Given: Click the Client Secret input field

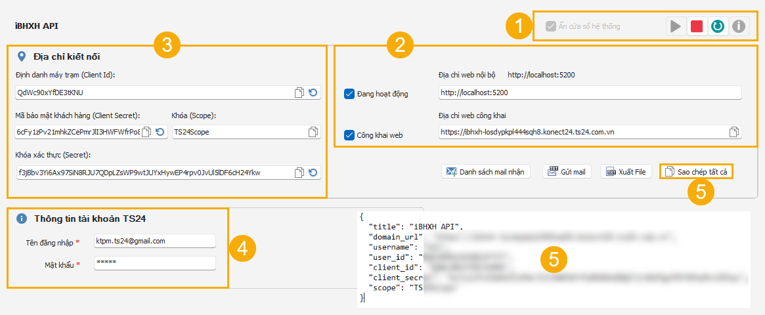Looking at the screenshot, I should [x=91, y=132].
